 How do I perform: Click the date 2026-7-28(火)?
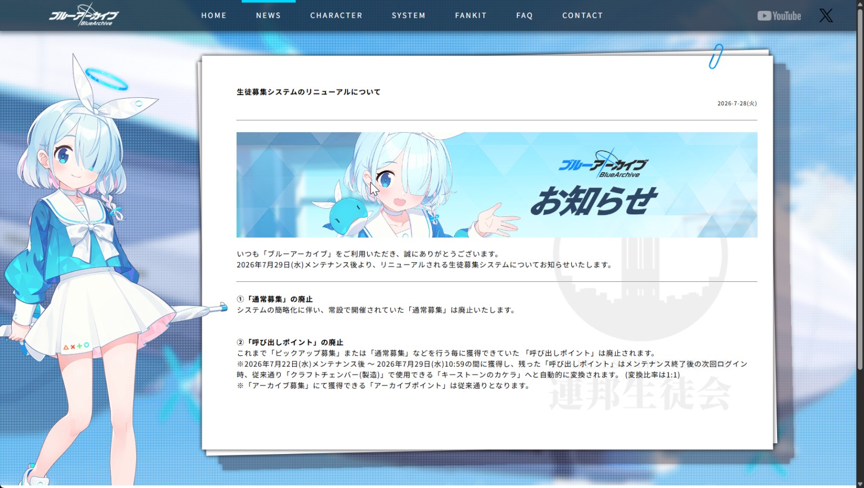[737, 104]
